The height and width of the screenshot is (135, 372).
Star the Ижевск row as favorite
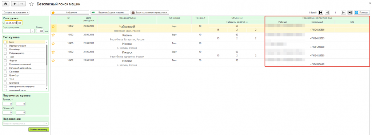coord(53,52)
